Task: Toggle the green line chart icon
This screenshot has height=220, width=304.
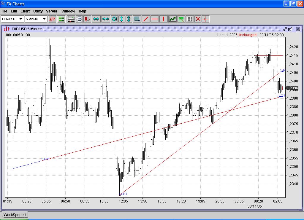Action: (172, 19)
